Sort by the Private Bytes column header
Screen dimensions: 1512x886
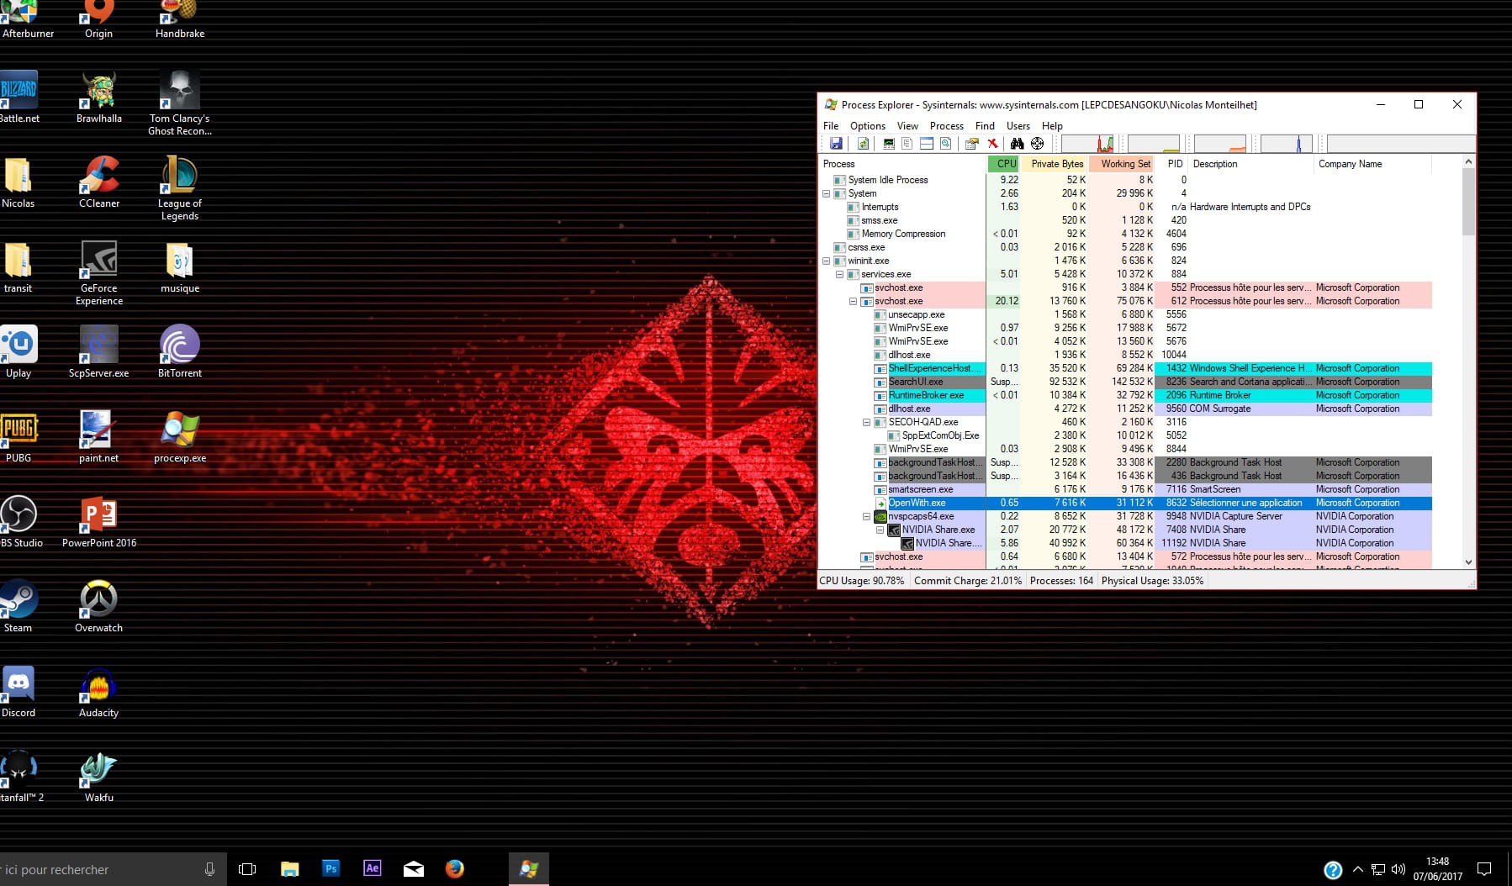tap(1055, 164)
